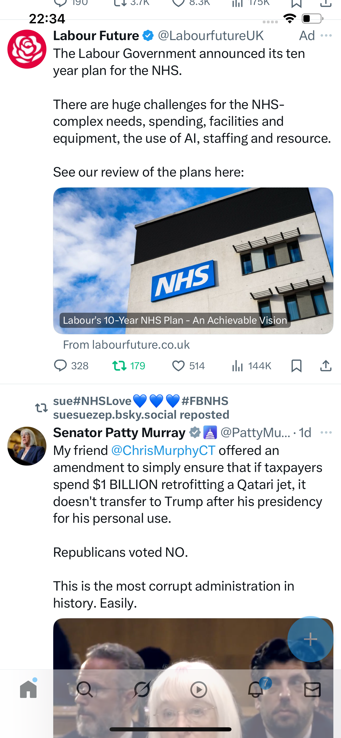
Task: Open Senator Patty Murray's profile picture
Action: [x=27, y=446]
